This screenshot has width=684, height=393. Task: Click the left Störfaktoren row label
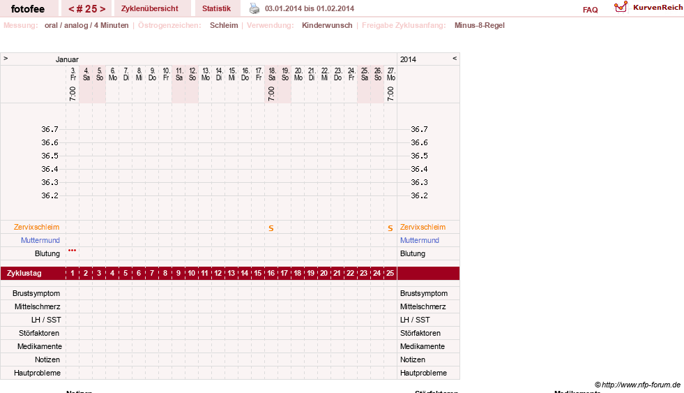[x=39, y=333]
